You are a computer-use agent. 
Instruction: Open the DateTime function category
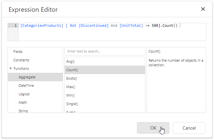(26, 86)
